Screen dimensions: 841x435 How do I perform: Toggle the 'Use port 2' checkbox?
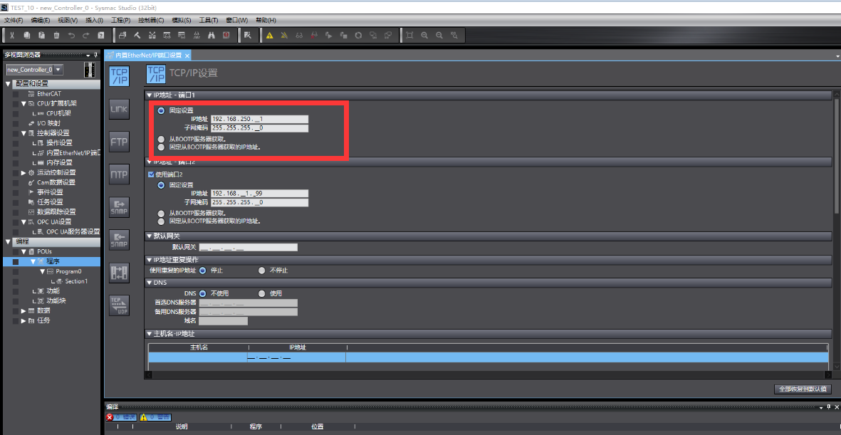pyautogui.click(x=151, y=175)
